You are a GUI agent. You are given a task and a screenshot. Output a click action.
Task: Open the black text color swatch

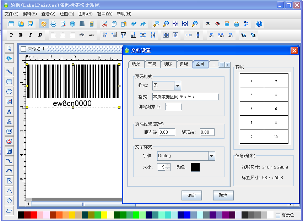[x=195, y=167]
